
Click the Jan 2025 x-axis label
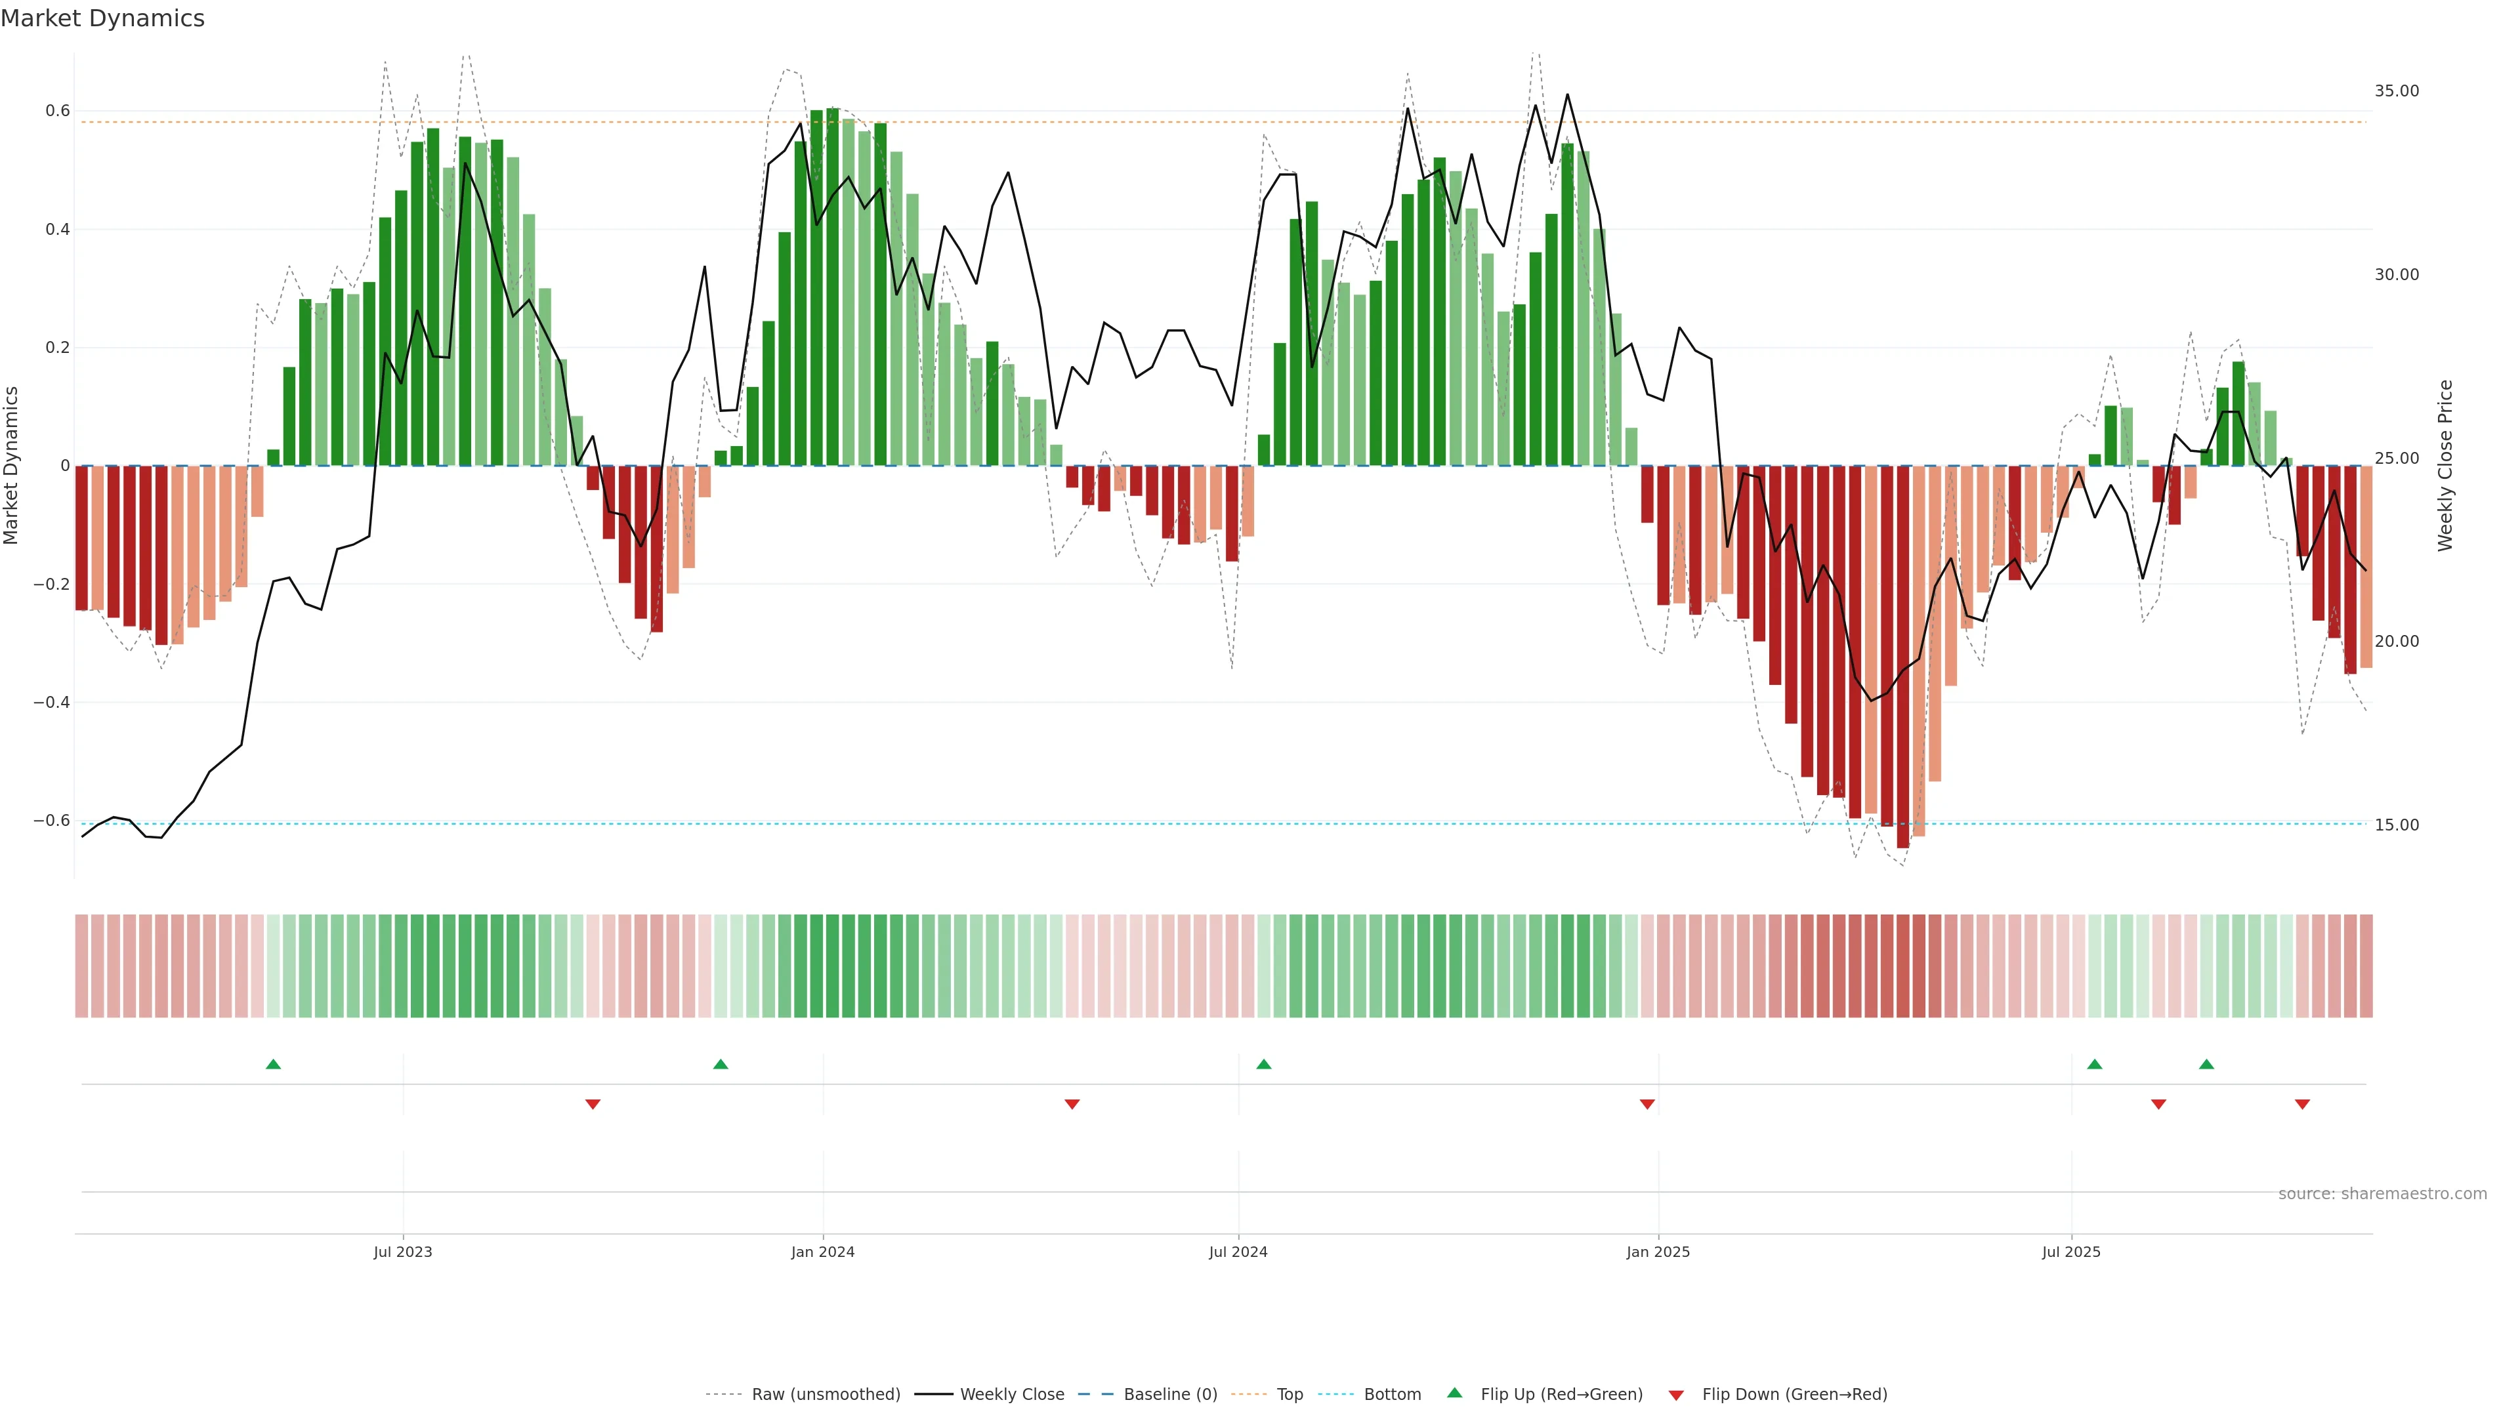click(1658, 1252)
